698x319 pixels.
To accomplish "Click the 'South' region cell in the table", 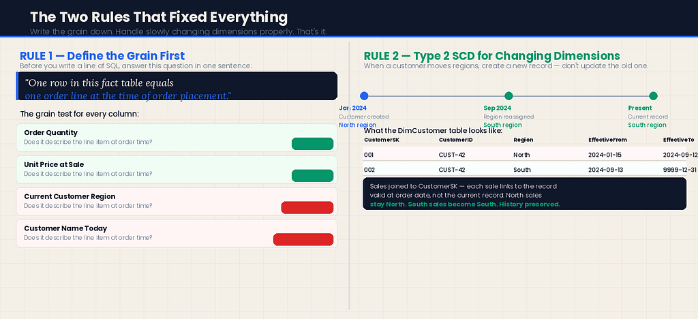I will (521, 170).
